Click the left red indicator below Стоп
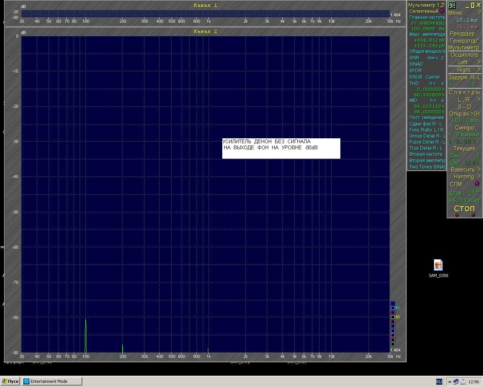Screen dimensions: 483x387 (457, 215)
